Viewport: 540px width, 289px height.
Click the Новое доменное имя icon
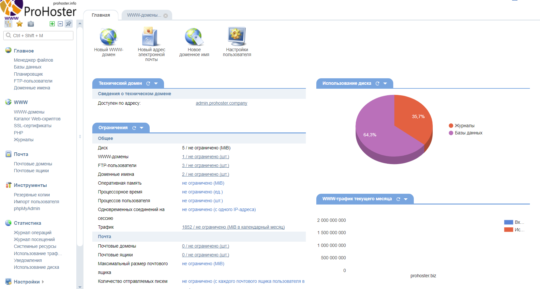tap(194, 37)
